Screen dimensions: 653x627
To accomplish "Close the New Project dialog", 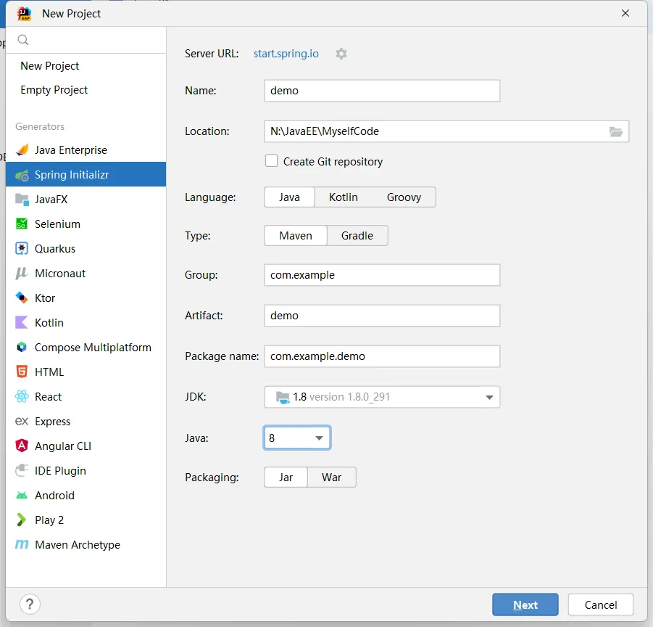I will [x=625, y=13].
